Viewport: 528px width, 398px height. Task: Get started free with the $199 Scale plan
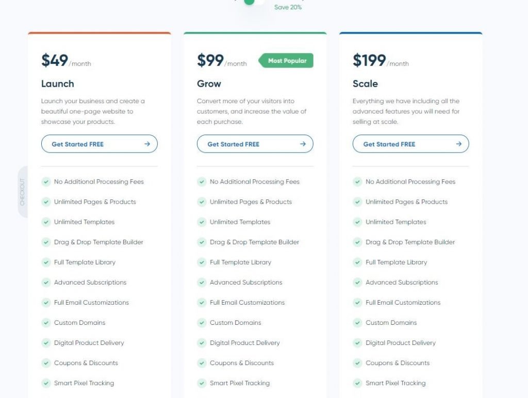tap(411, 144)
